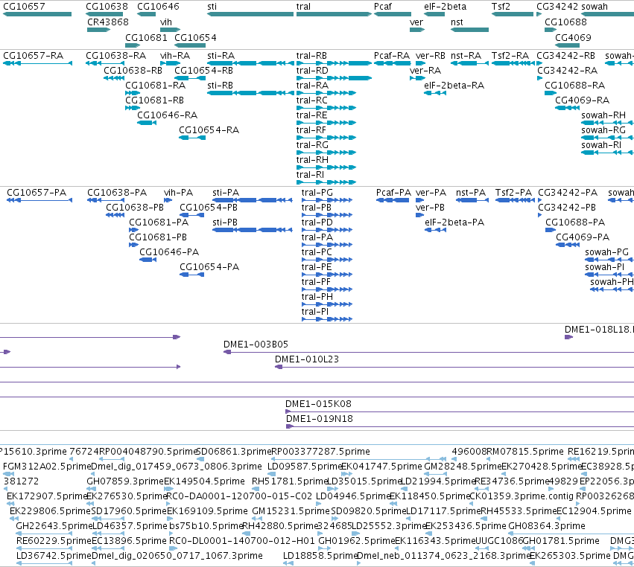The image size is (634, 567).
Task: Select transcript tral-RI
Action: [x=326, y=182]
